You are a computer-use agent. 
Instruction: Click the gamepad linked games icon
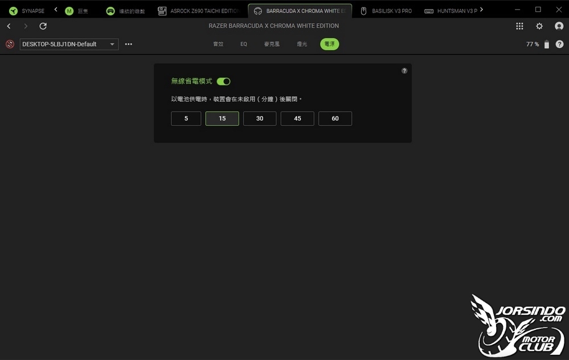pos(110,11)
